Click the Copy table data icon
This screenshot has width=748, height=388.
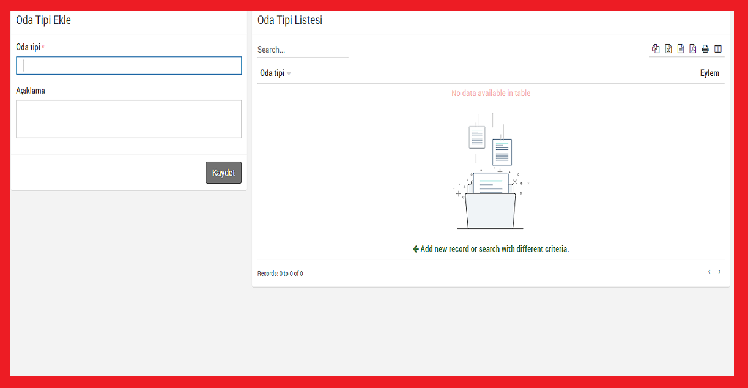click(x=656, y=49)
